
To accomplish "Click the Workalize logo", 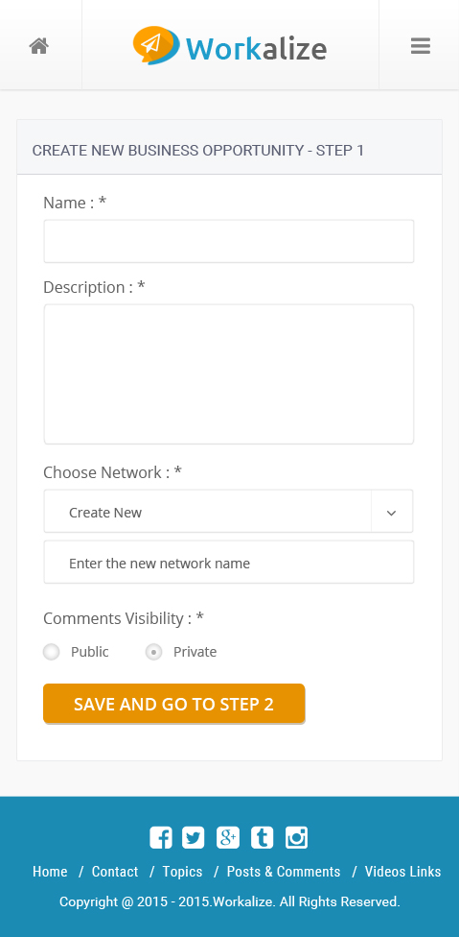I will [230, 45].
